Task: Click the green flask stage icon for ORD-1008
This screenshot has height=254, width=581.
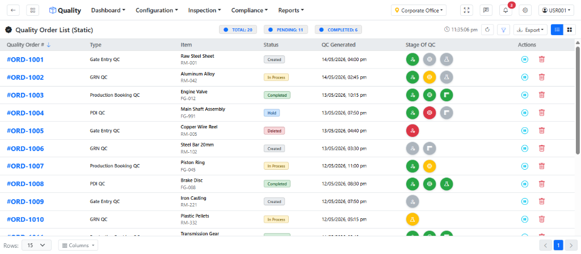Action: pos(447,183)
